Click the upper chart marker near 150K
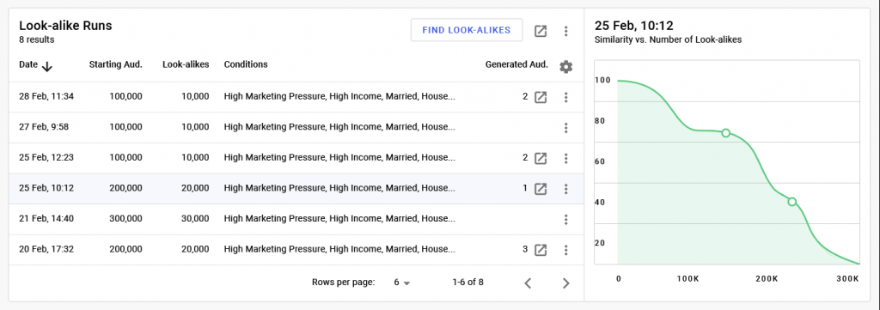Screen dimensions: 880x310 coord(725,133)
